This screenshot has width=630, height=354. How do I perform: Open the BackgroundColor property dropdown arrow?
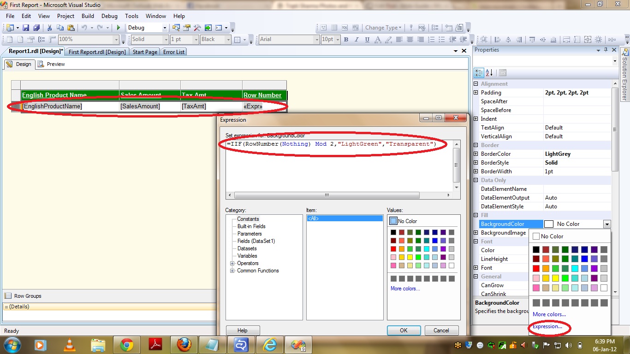pyautogui.click(x=607, y=224)
